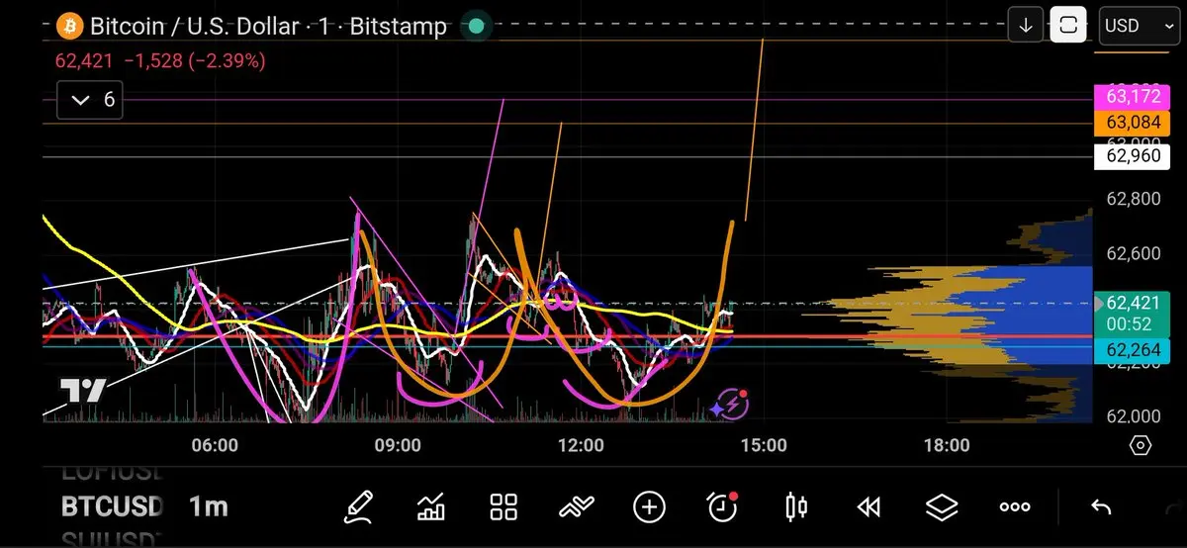Image resolution: width=1187 pixels, height=548 pixels.
Task: Open the alert clock icon
Action: (x=723, y=506)
